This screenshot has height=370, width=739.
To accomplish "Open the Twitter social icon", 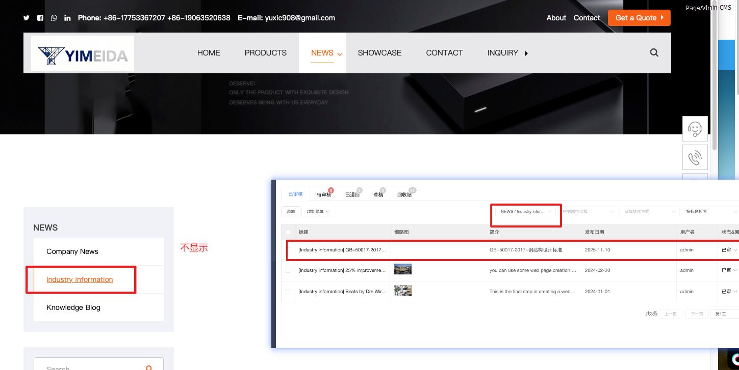I will [27, 18].
